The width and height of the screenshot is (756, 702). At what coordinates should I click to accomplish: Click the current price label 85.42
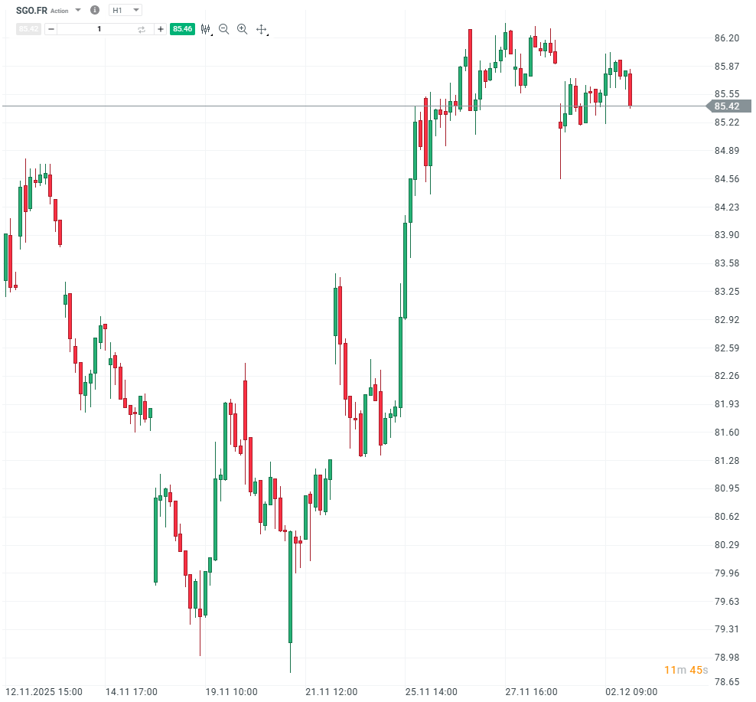pos(726,106)
